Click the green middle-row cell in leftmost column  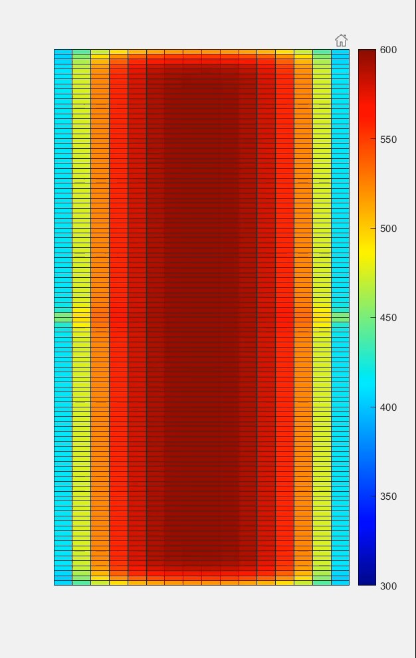pos(63,318)
